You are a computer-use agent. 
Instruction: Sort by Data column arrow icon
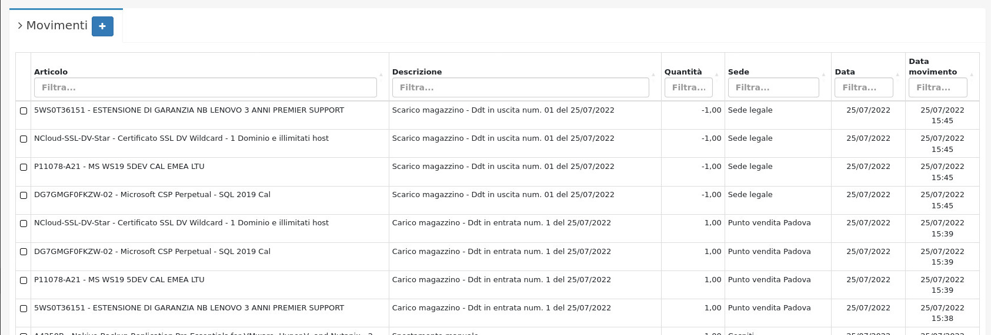click(x=897, y=75)
